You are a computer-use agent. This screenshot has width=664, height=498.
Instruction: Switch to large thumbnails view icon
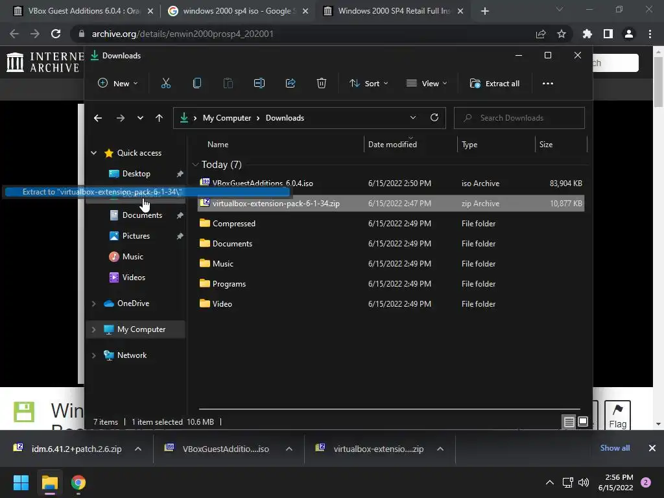pos(583,421)
